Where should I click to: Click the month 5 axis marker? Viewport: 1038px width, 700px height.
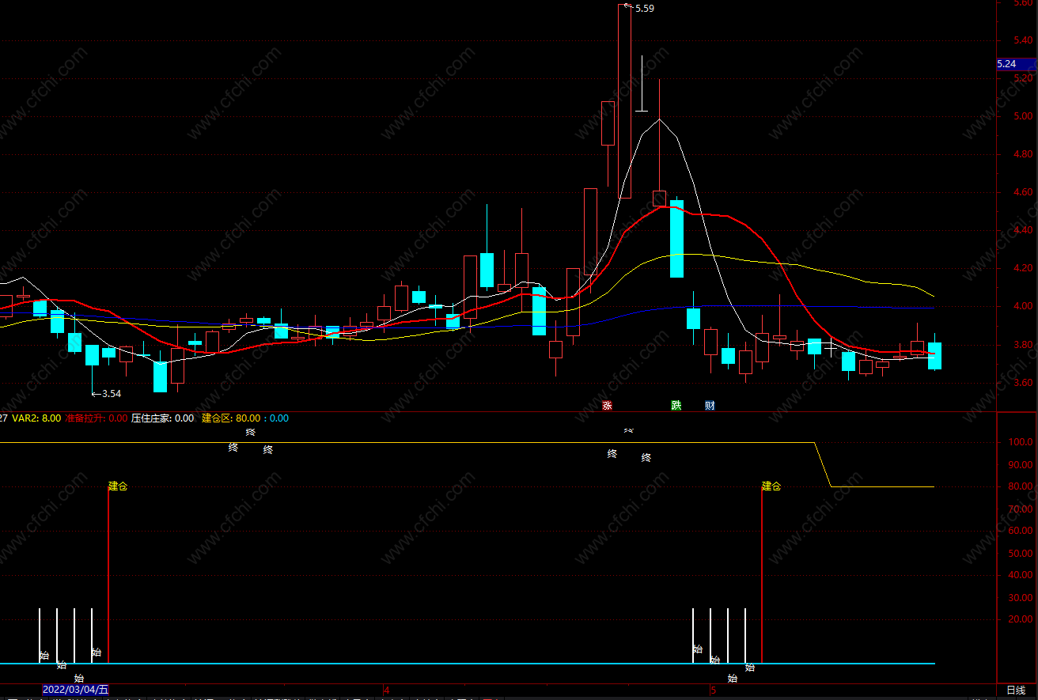pyautogui.click(x=713, y=691)
